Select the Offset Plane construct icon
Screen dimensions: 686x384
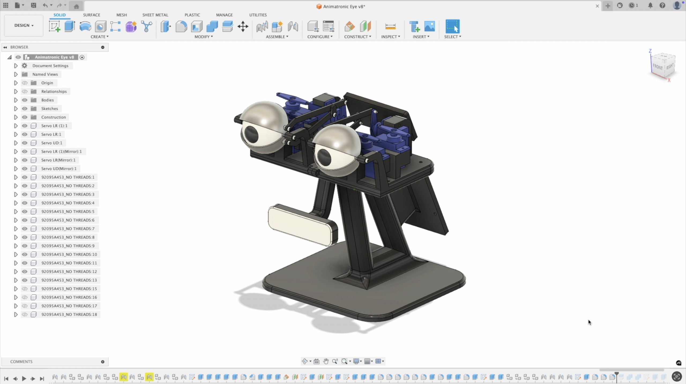click(350, 27)
